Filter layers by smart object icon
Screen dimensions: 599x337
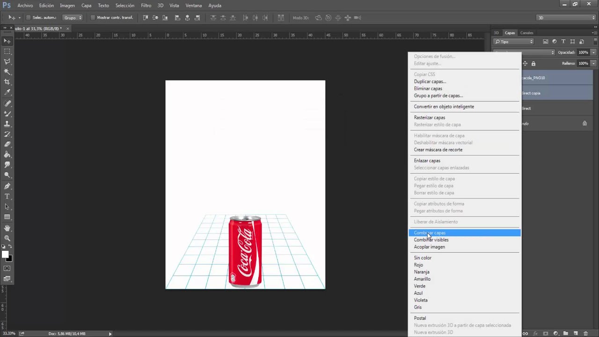(581, 42)
